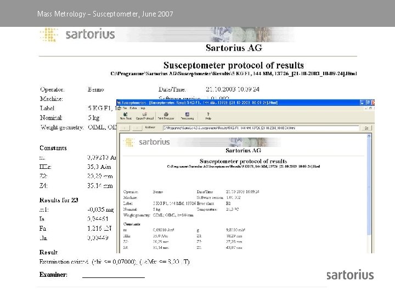Click inside the Address path field
The image size is (395, 296).
(261, 128)
